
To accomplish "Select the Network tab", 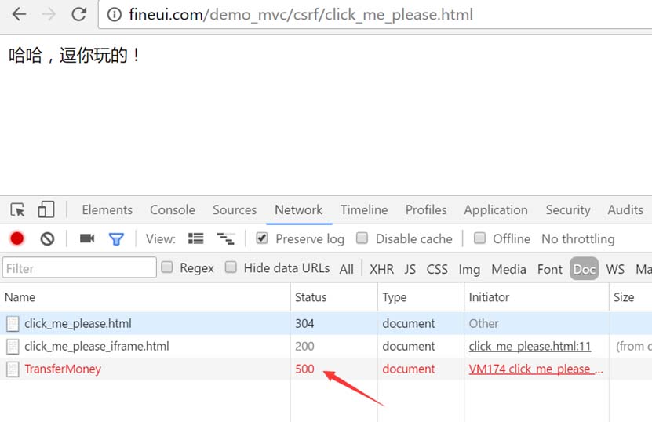I will pos(299,210).
